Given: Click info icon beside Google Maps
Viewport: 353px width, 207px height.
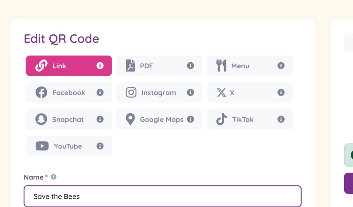Looking at the screenshot, I should [x=191, y=119].
